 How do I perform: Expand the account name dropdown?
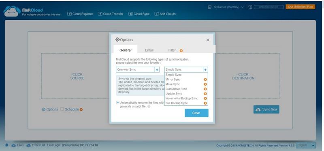point(242,7)
